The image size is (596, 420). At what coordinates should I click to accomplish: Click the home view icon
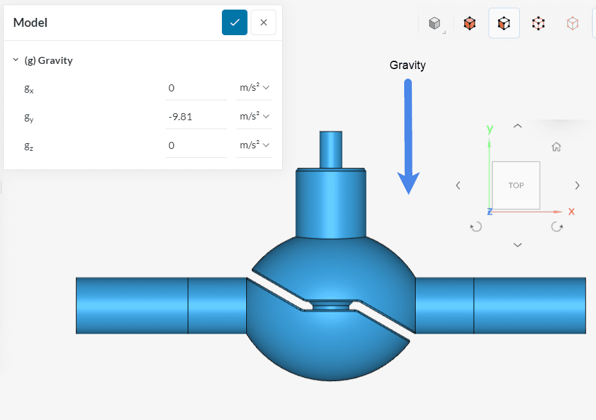click(556, 146)
